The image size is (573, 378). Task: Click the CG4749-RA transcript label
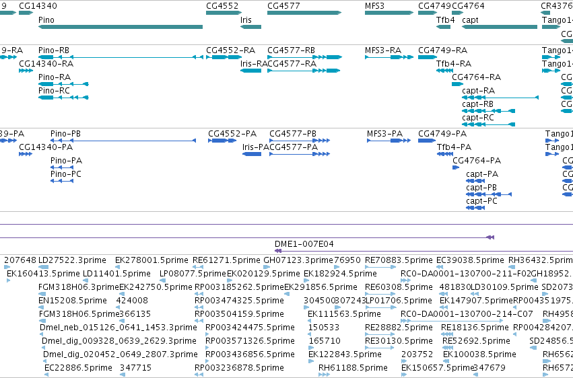pos(443,50)
